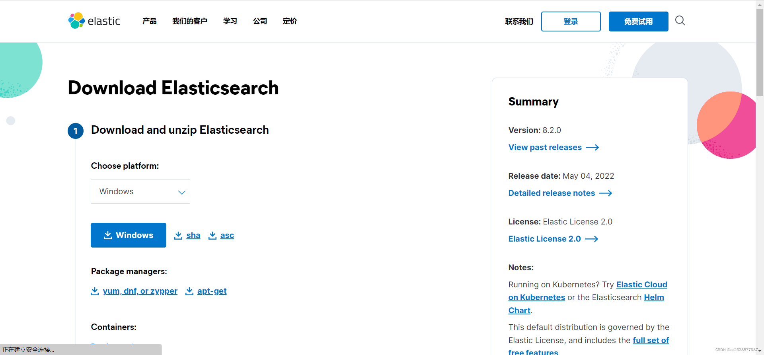Click the Choose platform: label
The width and height of the screenshot is (764, 355).
click(x=125, y=166)
